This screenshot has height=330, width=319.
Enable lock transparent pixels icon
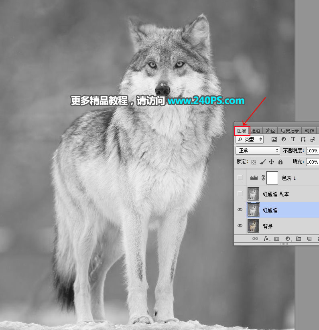(x=254, y=162)
